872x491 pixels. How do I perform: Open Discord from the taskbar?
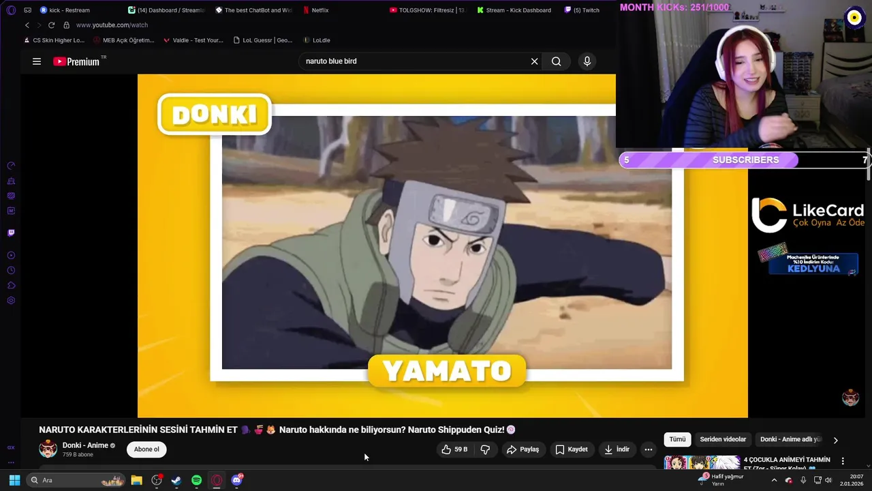tap(236, 480)
